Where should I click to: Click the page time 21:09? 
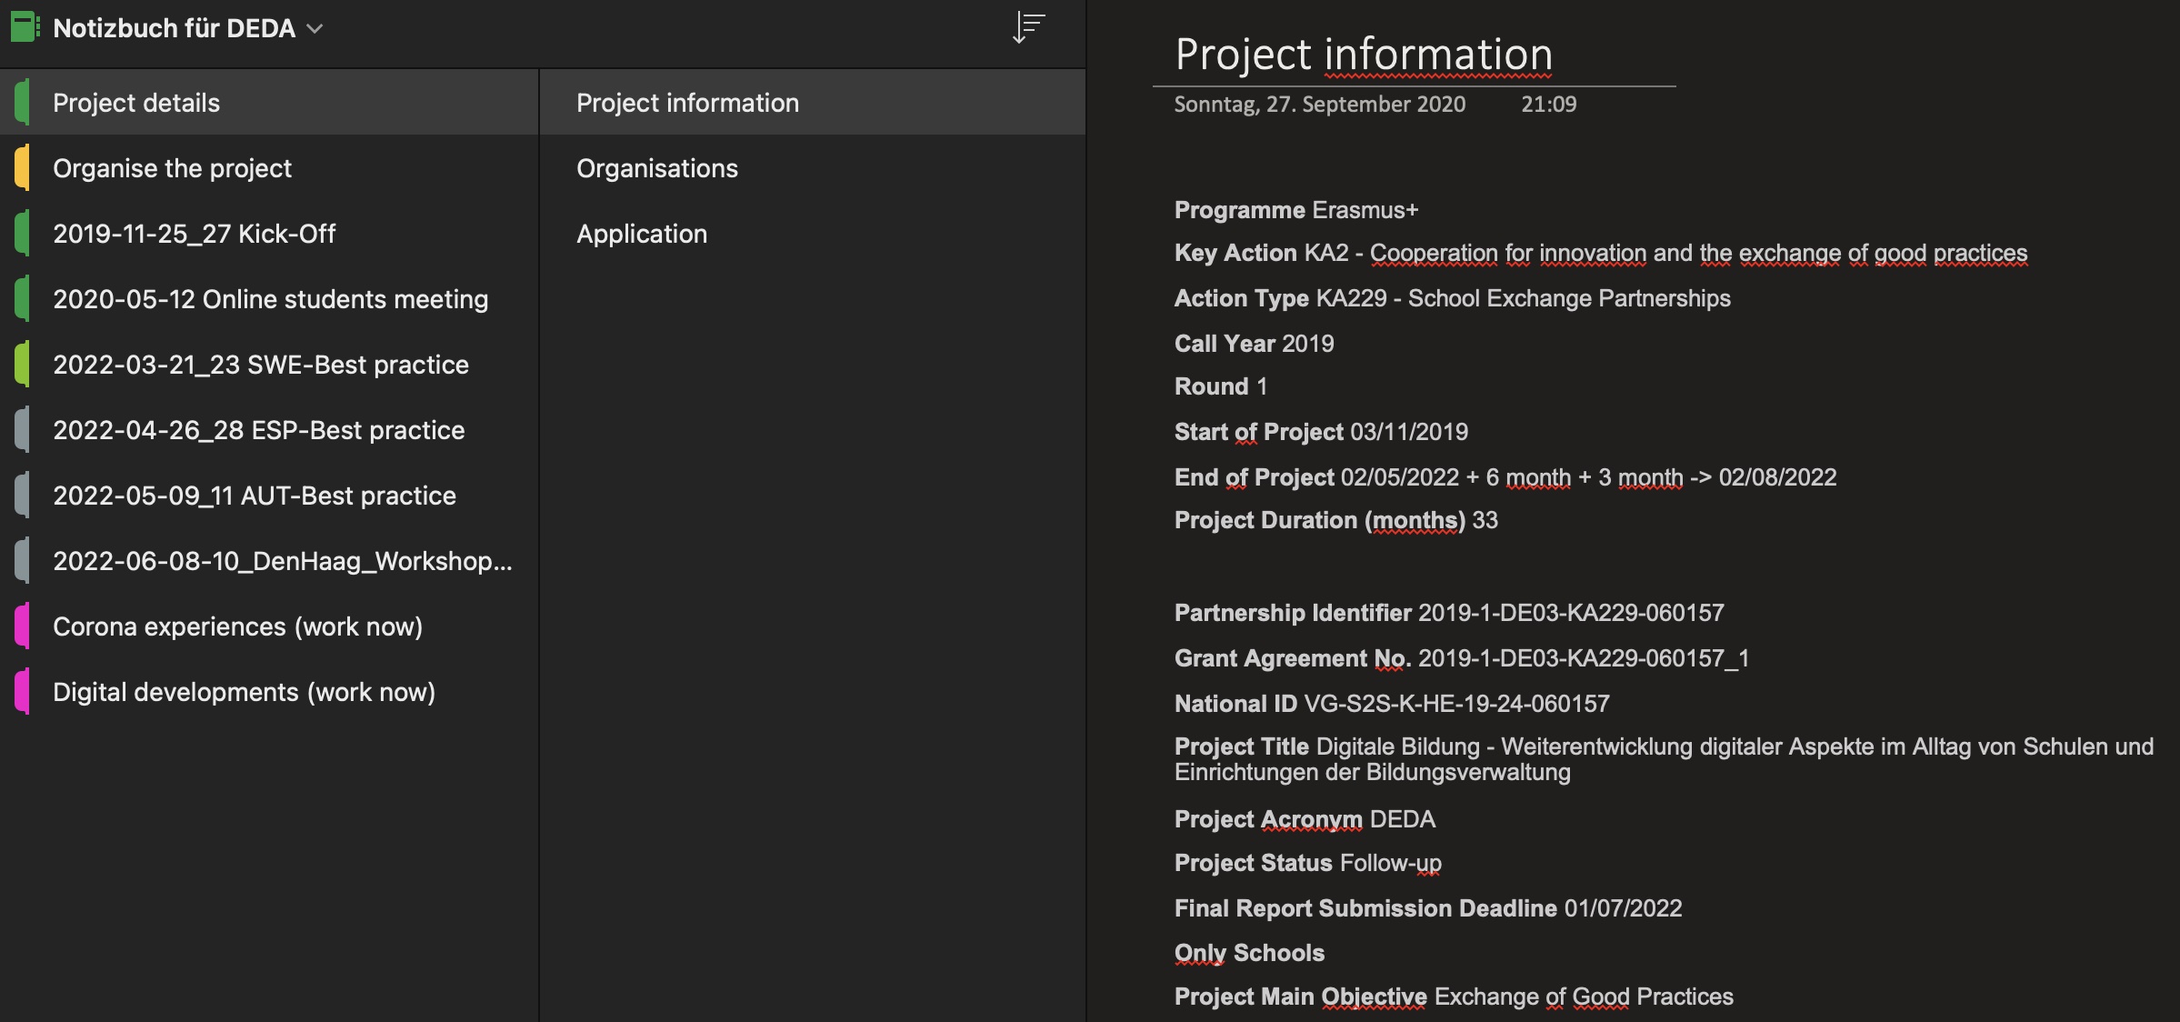click(x=1548, y=105)
